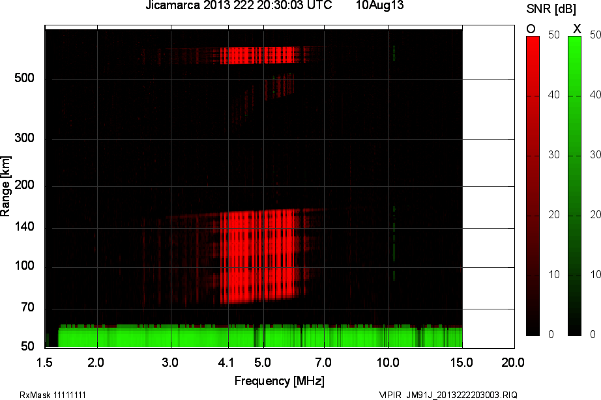Image resolution: width=601 pixels, height=400 pixels.
Task: Click the '7.0' frequency tick label
Action: [x=323, y=362]
